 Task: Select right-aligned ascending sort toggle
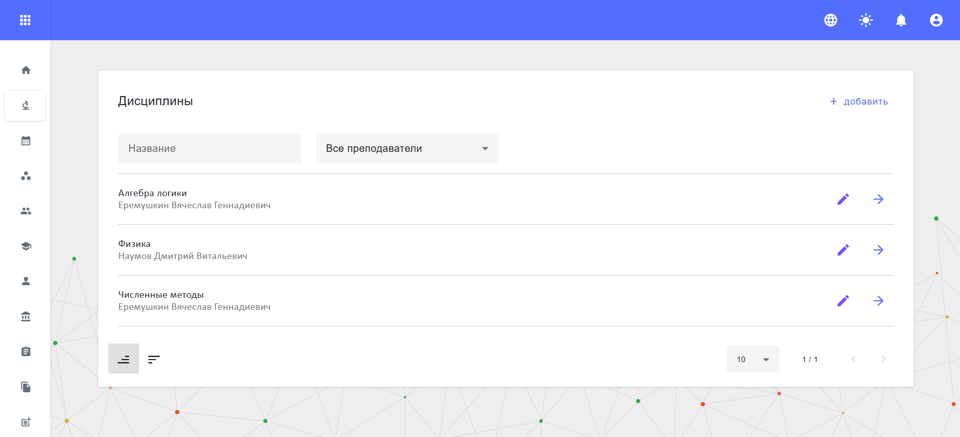coord(123,359)
